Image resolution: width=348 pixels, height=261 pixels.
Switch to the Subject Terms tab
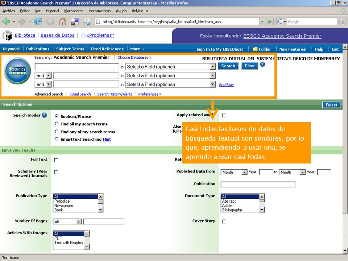(x=70, y=49)
